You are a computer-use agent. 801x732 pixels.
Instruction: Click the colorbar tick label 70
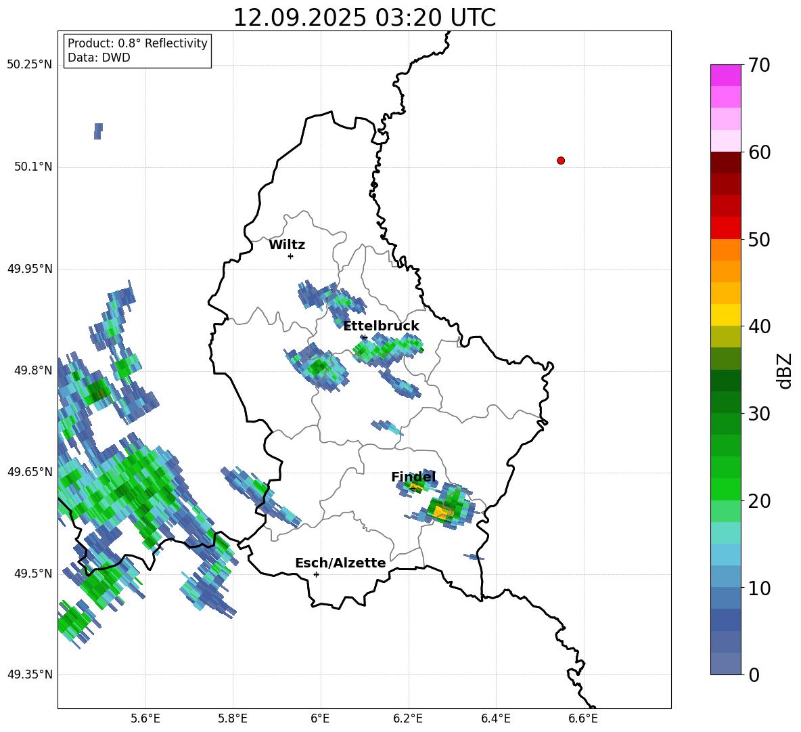(x=758, y=66)
